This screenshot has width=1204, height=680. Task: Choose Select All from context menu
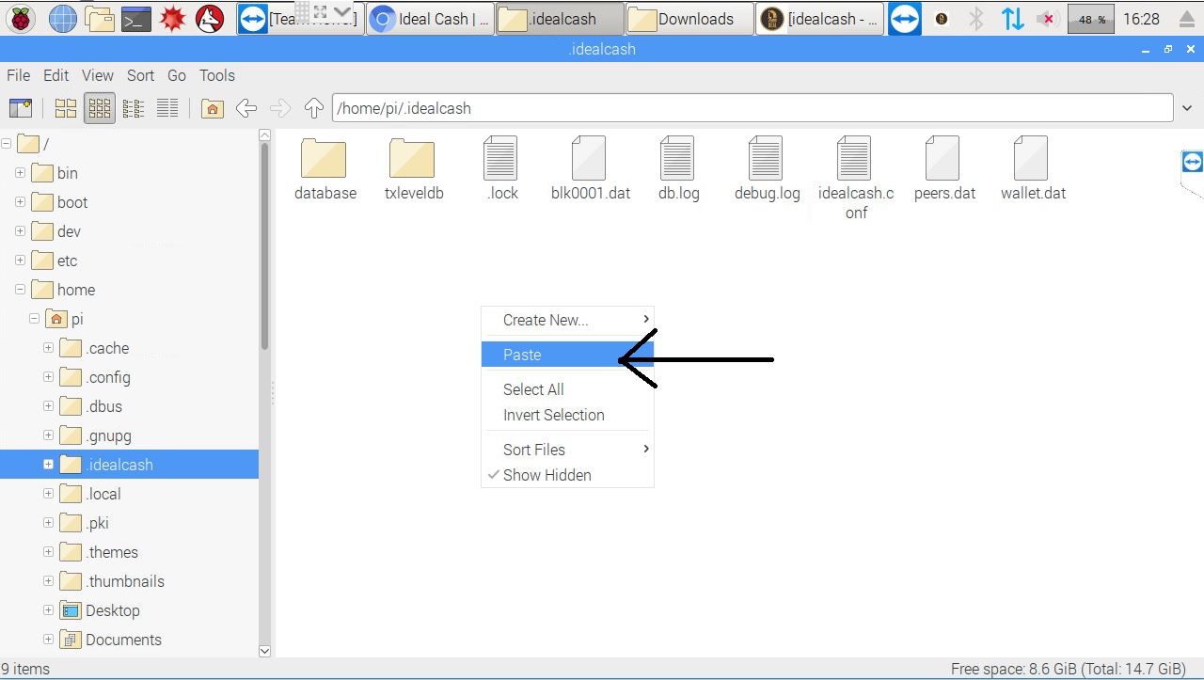567,389
